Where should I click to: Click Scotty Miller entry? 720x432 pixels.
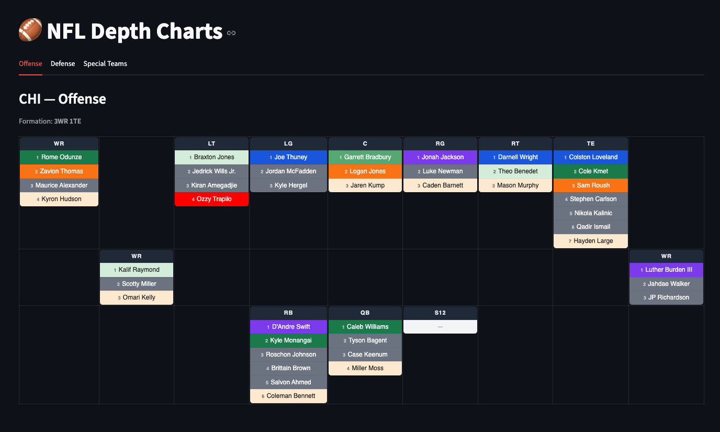pyautogui.click(x=137, y=284)
